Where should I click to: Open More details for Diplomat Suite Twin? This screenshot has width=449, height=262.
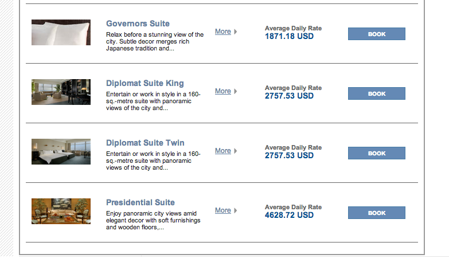click(x=223, y=151)
